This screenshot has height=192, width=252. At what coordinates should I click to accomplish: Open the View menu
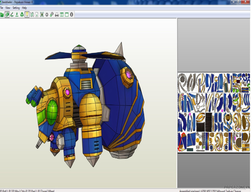pyautogui.click(x=8, y=8)
